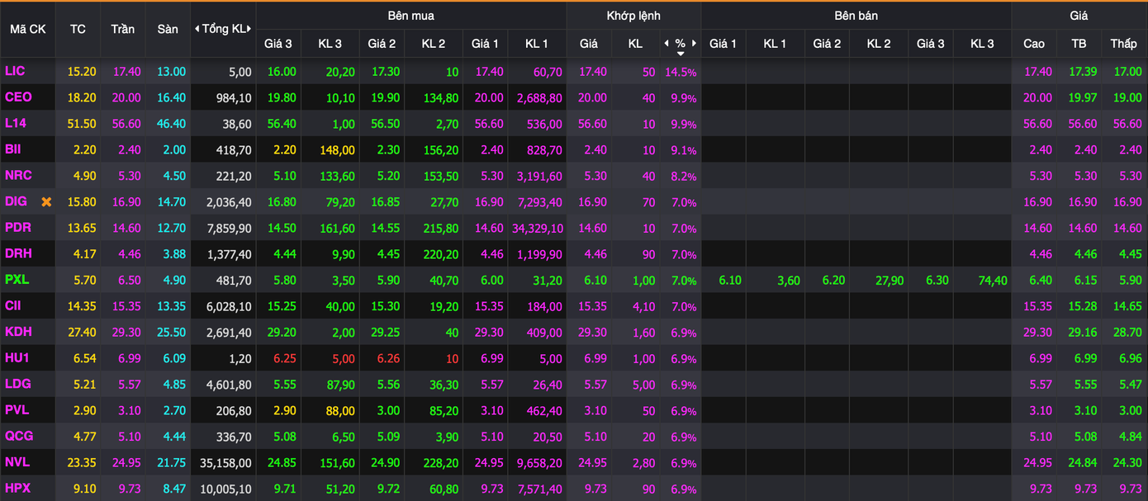Click the right arrow beside % column
Viewport: 1148px width, 501px height.
(695, 43)
